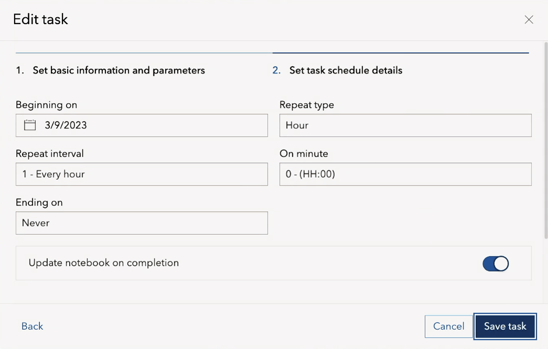Screen dimensions: 548x349
Task: Click the Repeat type field label
Action: (x=306, y=105)
